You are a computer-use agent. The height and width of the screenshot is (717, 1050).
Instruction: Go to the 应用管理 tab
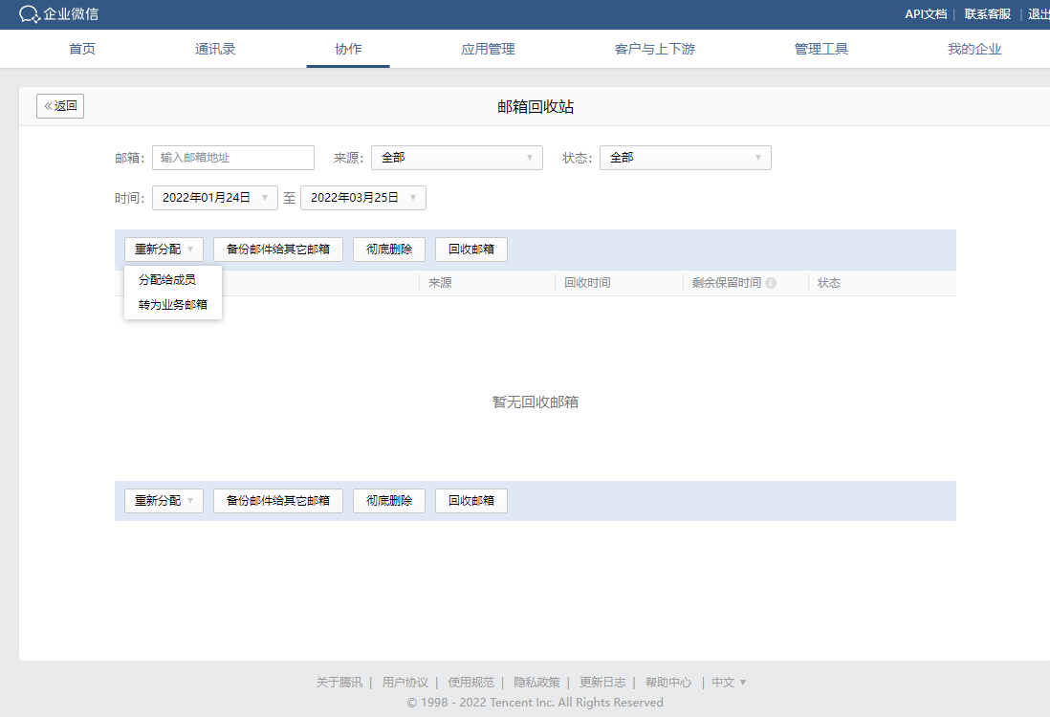[488, 49]
